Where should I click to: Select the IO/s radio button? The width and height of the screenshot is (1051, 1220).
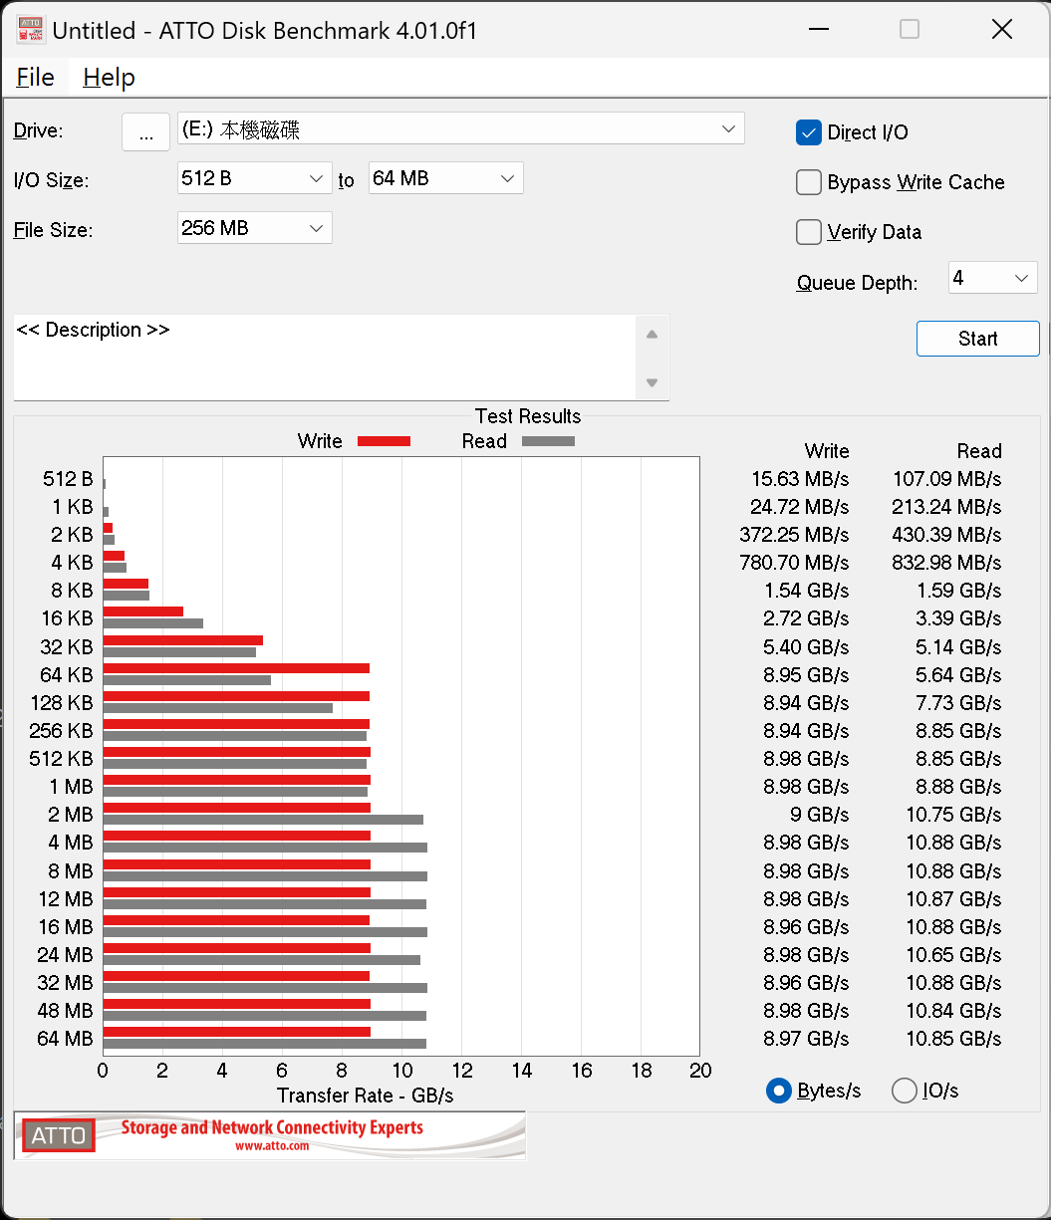tap(905, 1091)
